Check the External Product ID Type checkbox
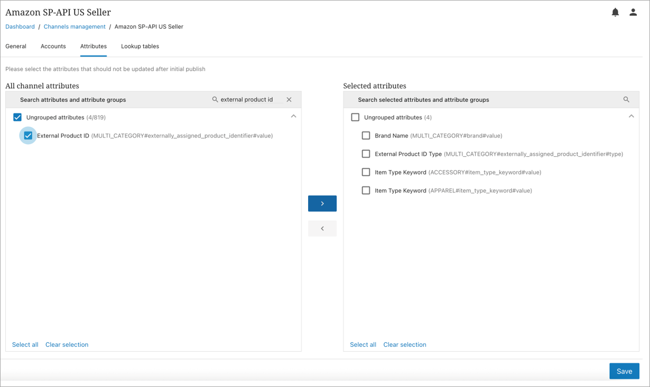Viewport: 650px width, 387px height. (x=366, y=154)
